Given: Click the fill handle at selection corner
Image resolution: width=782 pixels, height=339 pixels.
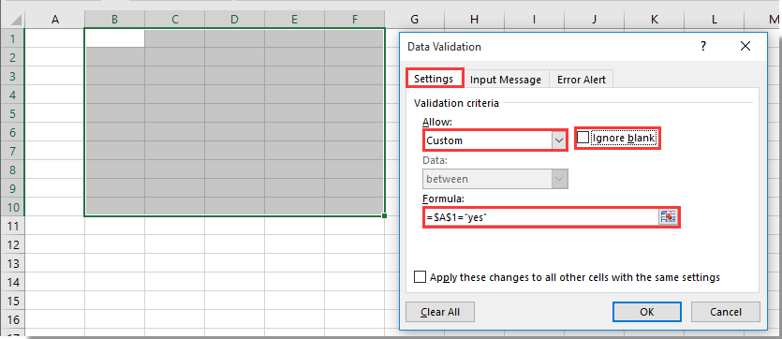Looking at the screenshot, I should click(384, 216).
